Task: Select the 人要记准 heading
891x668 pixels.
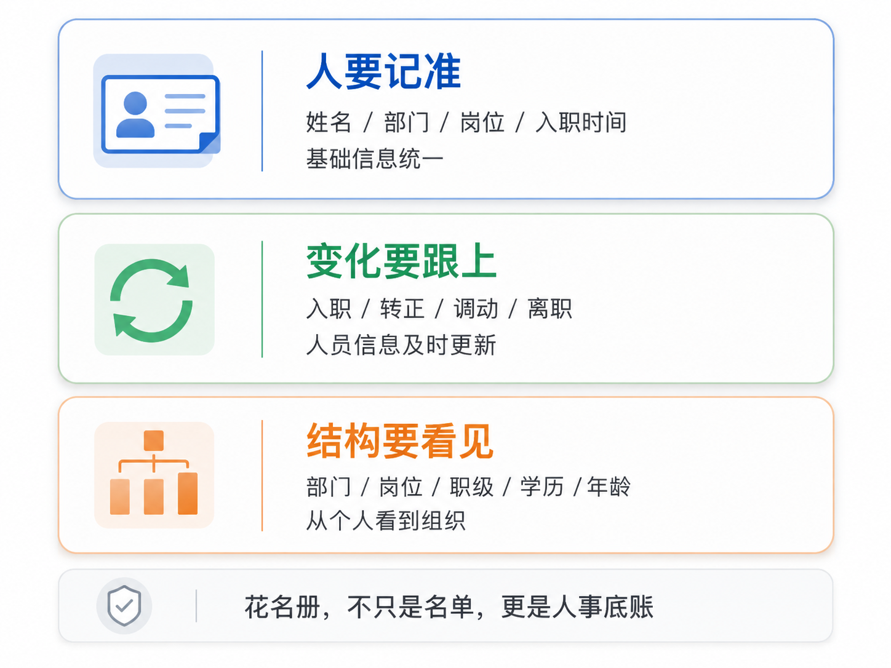Action: (384, 72)
